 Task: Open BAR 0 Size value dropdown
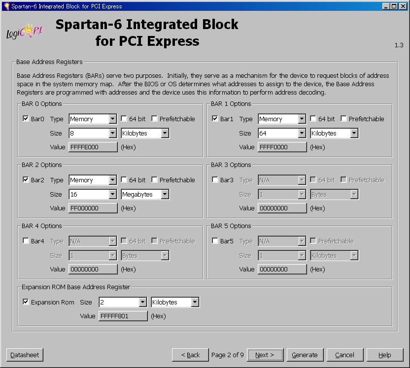click(x=112, y=134)
